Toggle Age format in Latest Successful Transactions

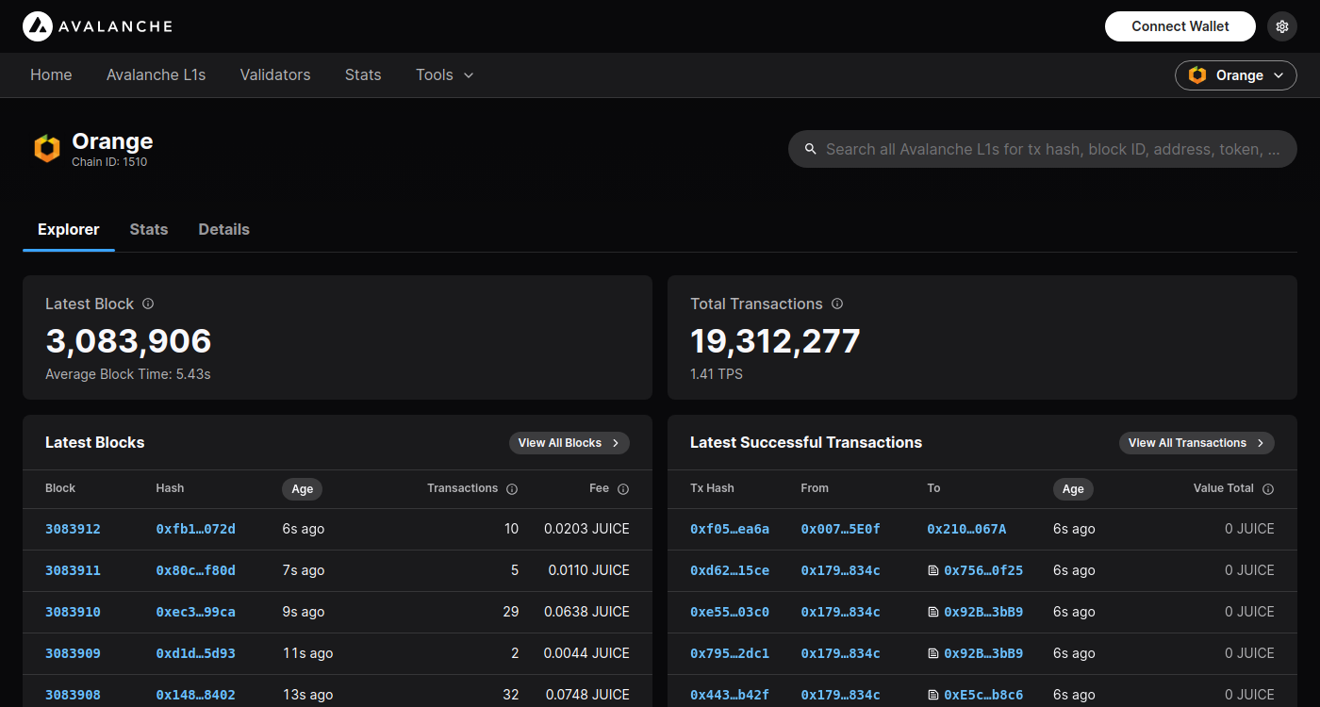1073,489
